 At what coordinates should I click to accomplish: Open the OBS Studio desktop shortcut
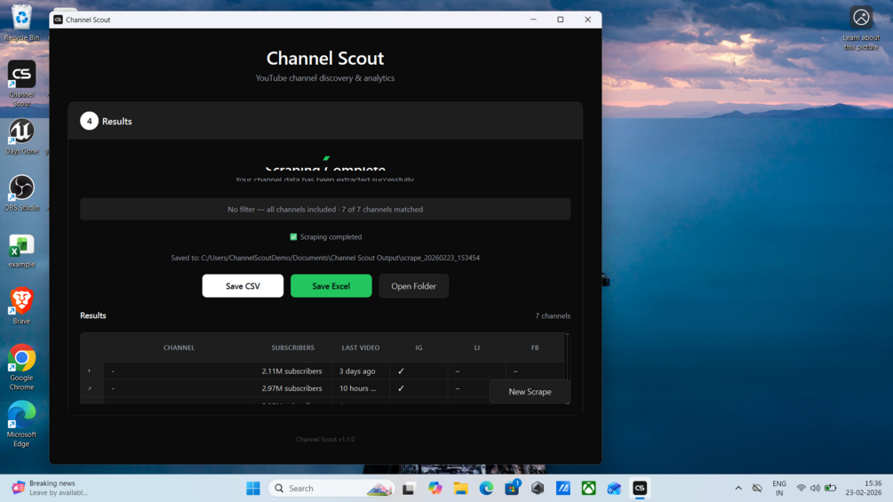21,194
